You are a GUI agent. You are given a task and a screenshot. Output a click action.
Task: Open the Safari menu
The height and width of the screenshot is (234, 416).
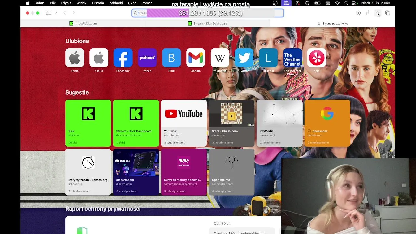(x=39, y=3)
